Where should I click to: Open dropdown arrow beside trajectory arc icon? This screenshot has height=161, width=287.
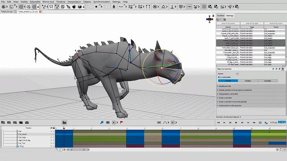(x=167, y=7)
